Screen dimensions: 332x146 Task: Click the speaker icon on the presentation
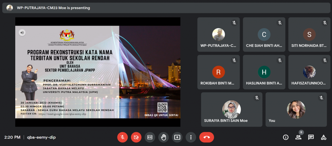click(x=22, y=32)
